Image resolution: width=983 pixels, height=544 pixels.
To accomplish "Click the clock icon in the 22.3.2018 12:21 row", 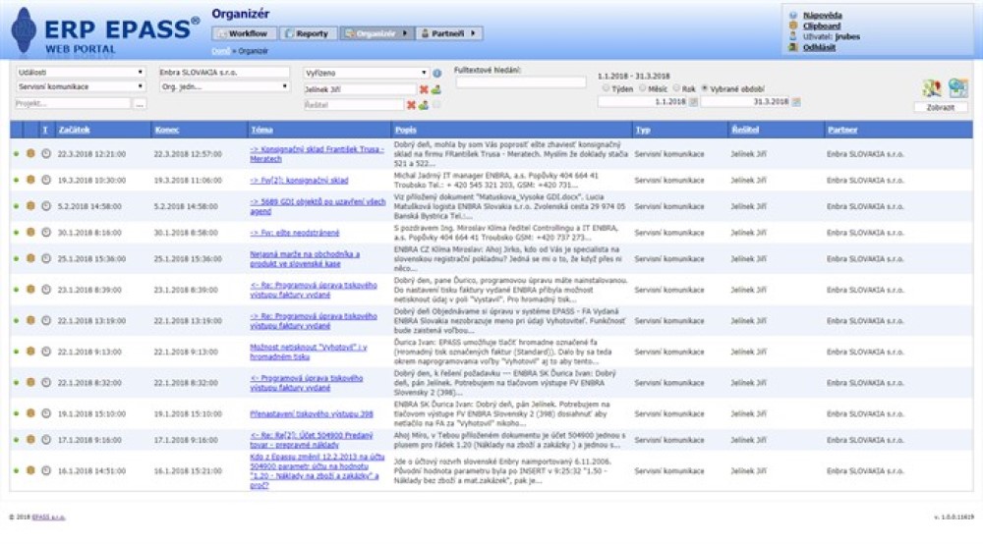I will [x=46, y=153].
